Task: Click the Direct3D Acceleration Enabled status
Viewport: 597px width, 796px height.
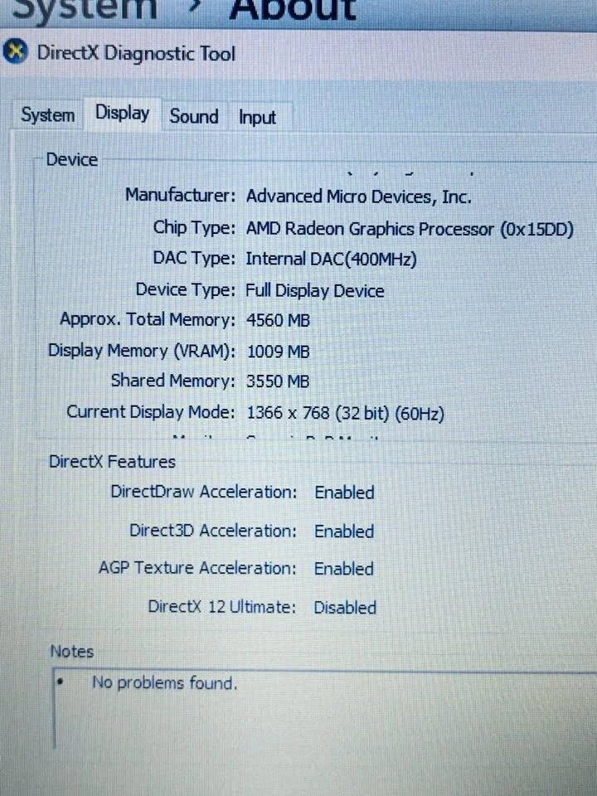Action: coord(344,531)
